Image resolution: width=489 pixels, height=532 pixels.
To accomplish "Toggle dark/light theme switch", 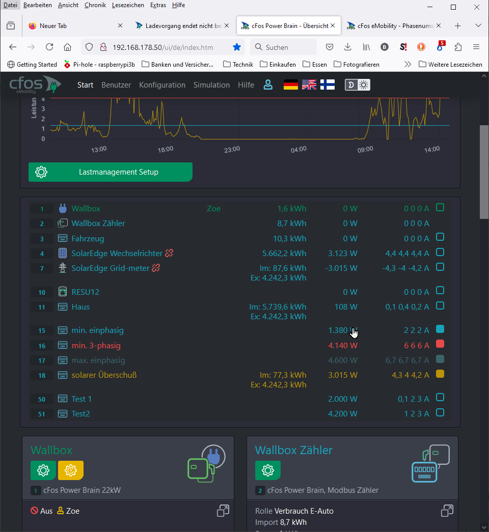I will pyautogui.click(x=357, y=85).
